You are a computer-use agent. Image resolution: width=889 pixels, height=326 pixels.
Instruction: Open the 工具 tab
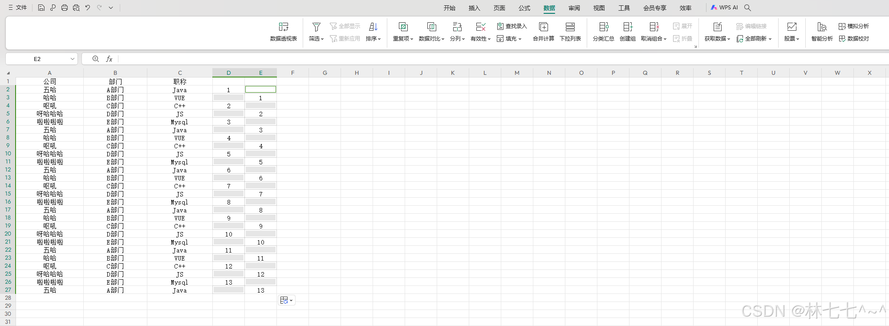[x=624, y=8]
